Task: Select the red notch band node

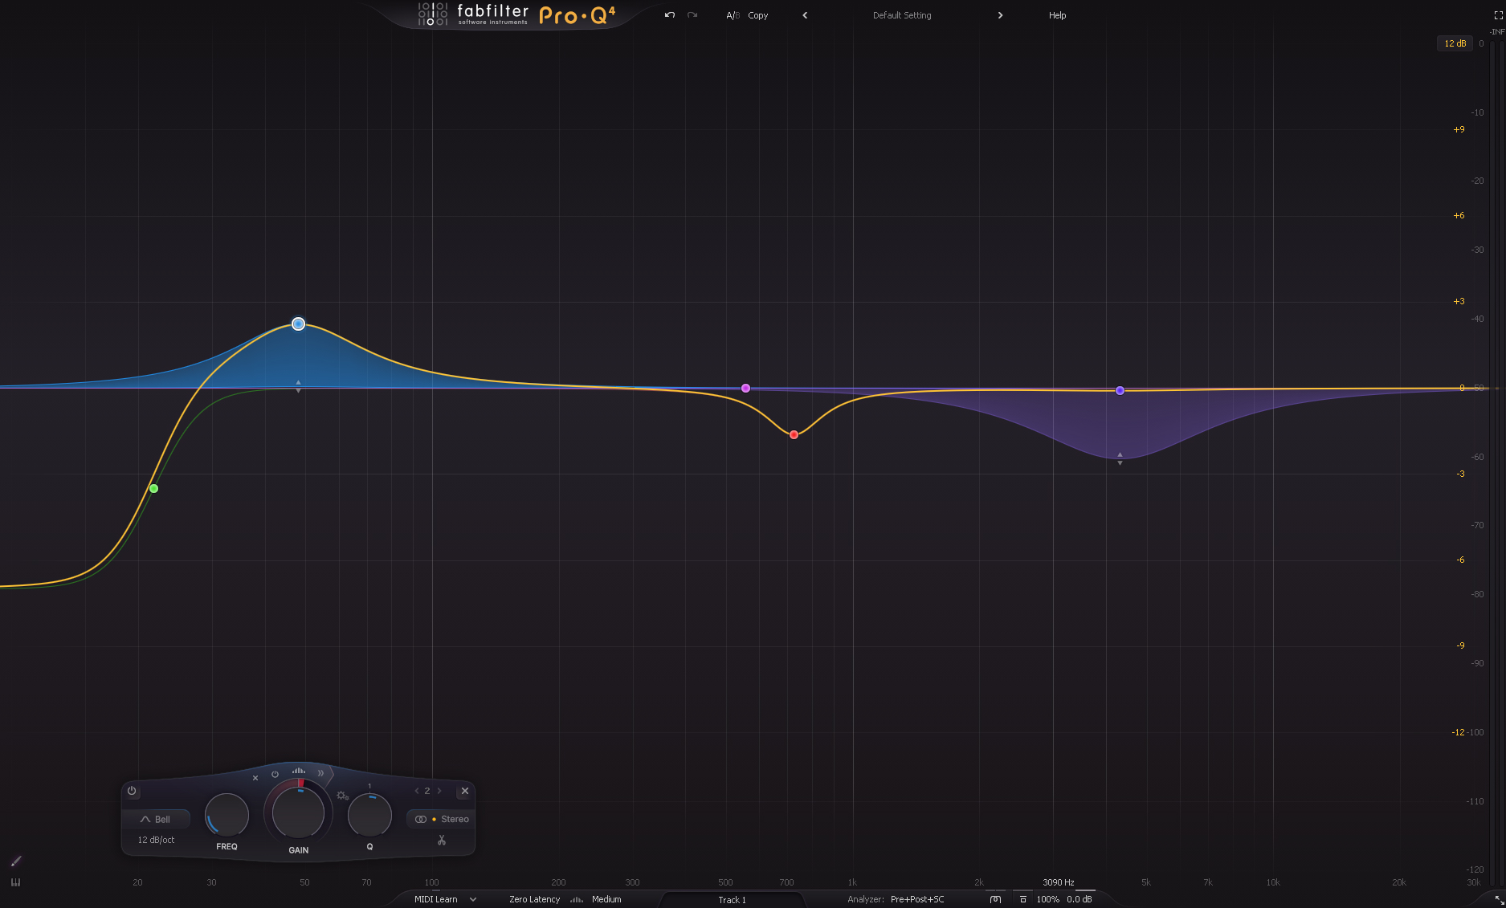Action: pyautogui.click(x=794, y=435)
